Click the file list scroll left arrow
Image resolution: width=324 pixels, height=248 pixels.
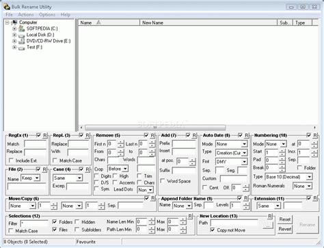click(x=81, y=127)
